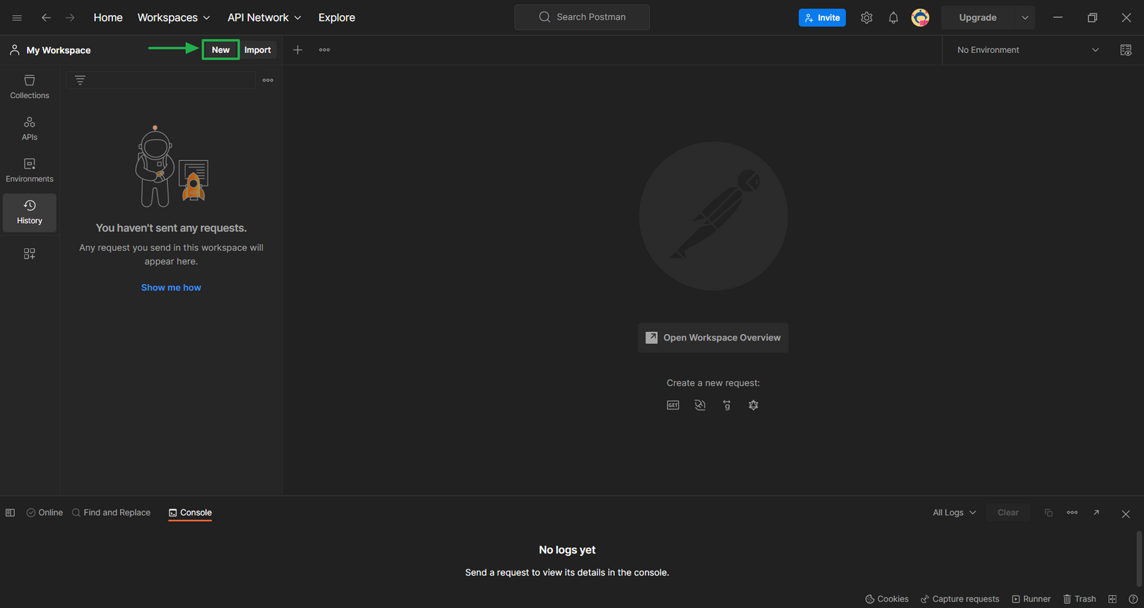Create a new HTTP GET request icon
This screenshot has height=608, width=1144.
click(x=673, y=405)
